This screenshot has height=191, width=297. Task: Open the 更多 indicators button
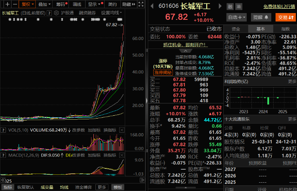[x=102, y=187]
